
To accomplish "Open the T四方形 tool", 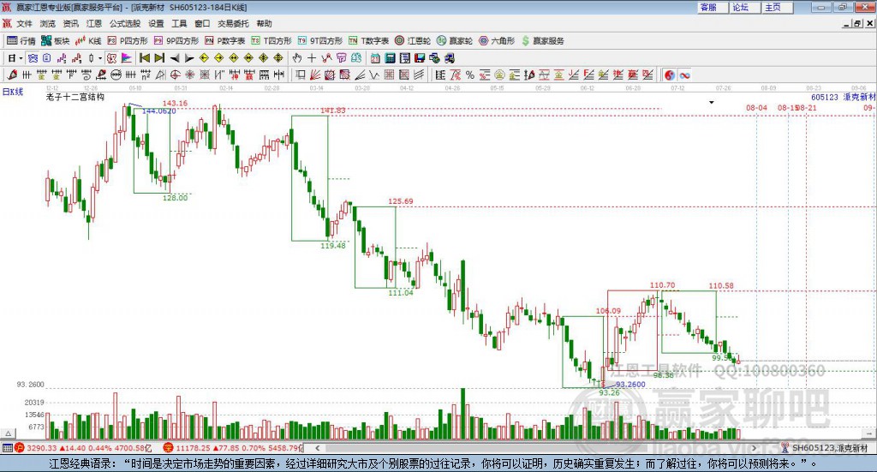I will [271, 41].
